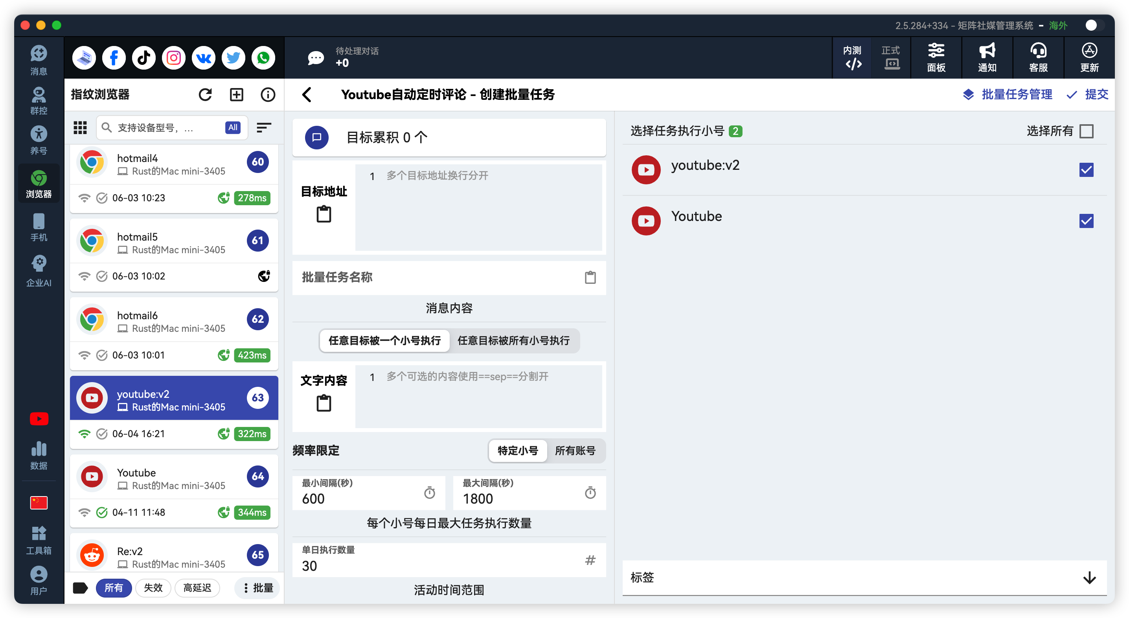Viewport: 1129px width, 618px height.
Task: Open the 群控 group control section
Action: (39, 100)
